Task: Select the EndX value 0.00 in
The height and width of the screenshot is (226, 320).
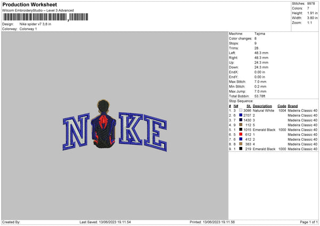Action: point(260,72)
